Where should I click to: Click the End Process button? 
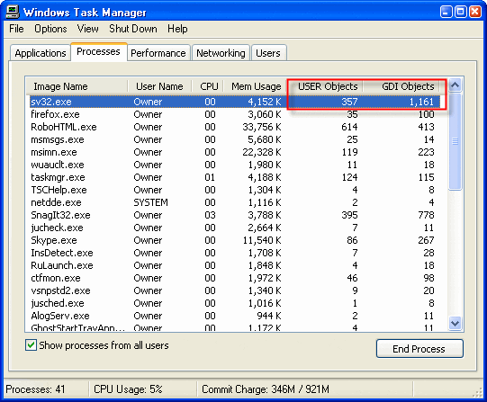pos(419,349)
